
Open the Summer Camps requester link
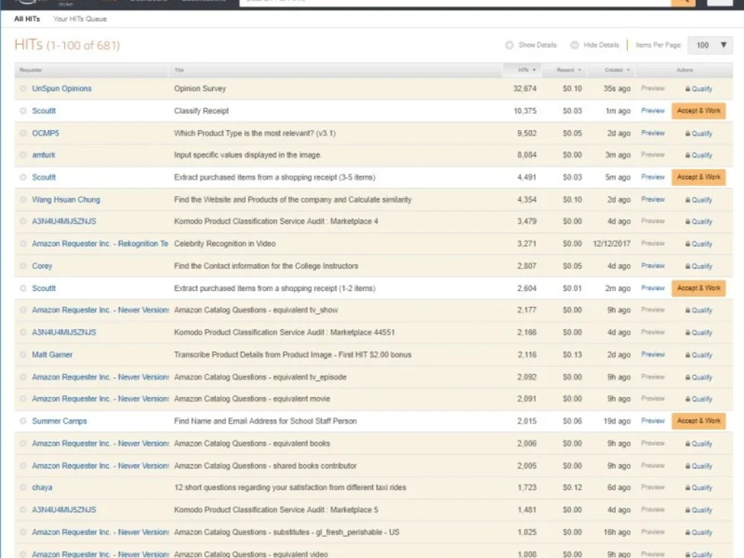[60, 421]
